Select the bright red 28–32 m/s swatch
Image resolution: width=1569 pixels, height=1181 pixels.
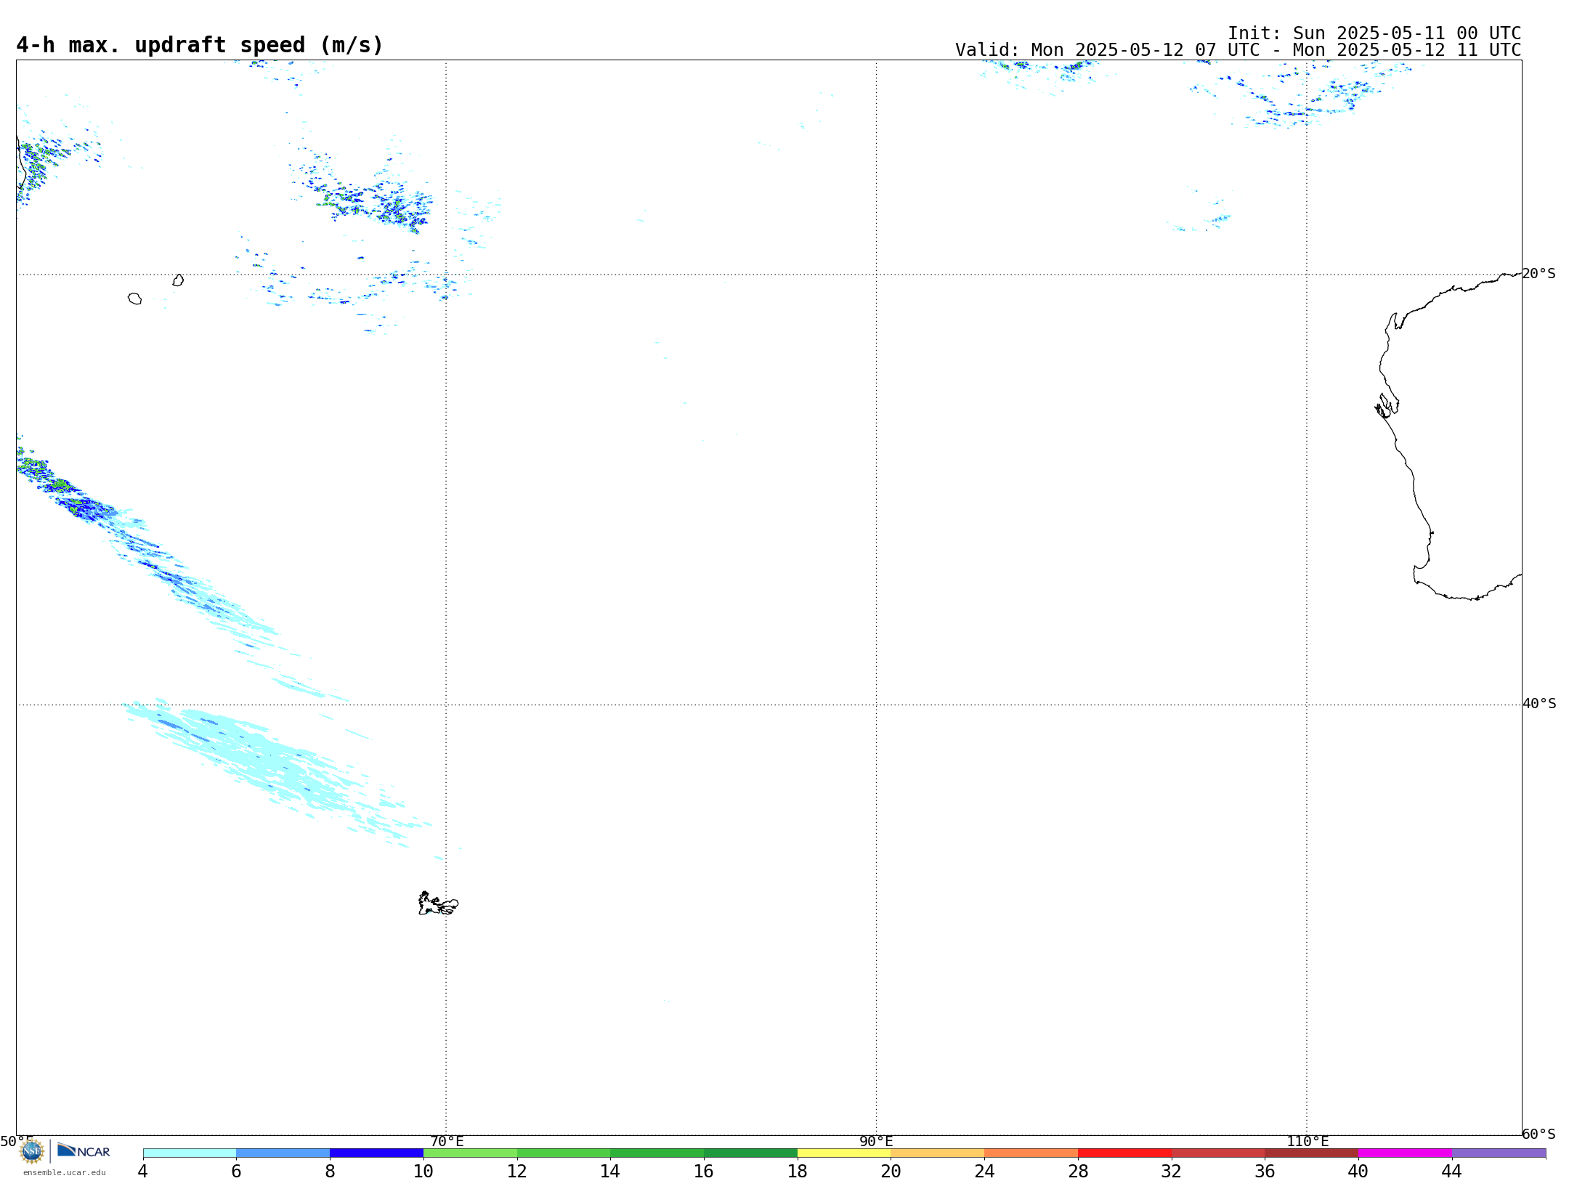click(x=1124, y=1153)
